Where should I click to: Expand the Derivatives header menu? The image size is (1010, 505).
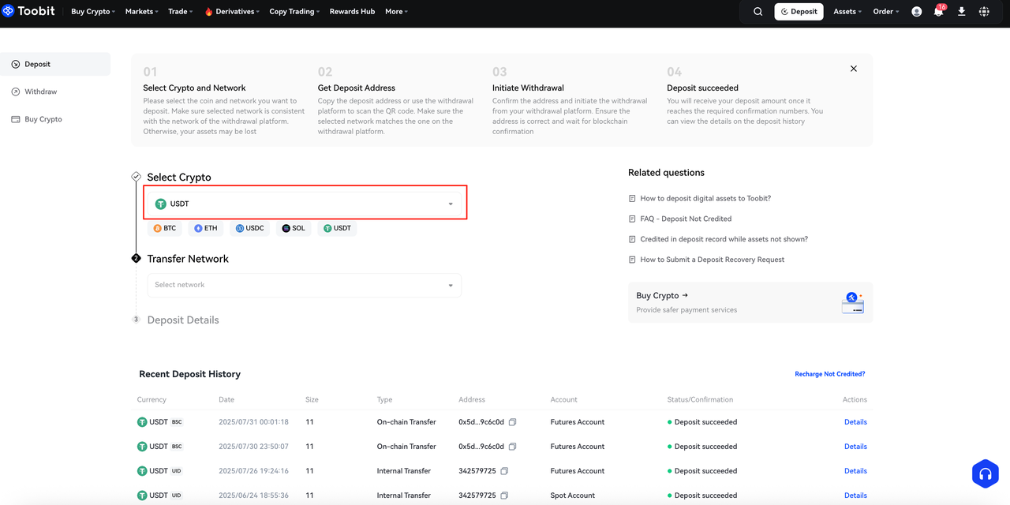pos(232,12)
